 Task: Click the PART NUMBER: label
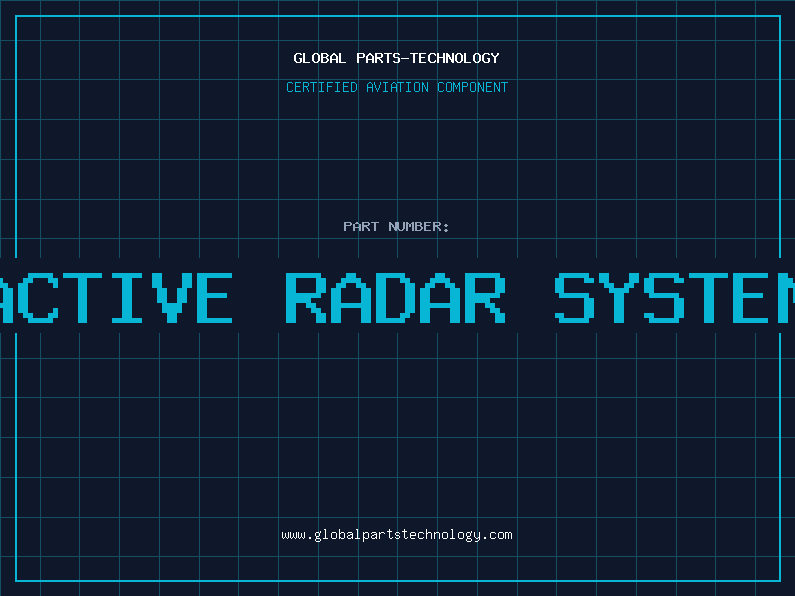tap(397, 226)
